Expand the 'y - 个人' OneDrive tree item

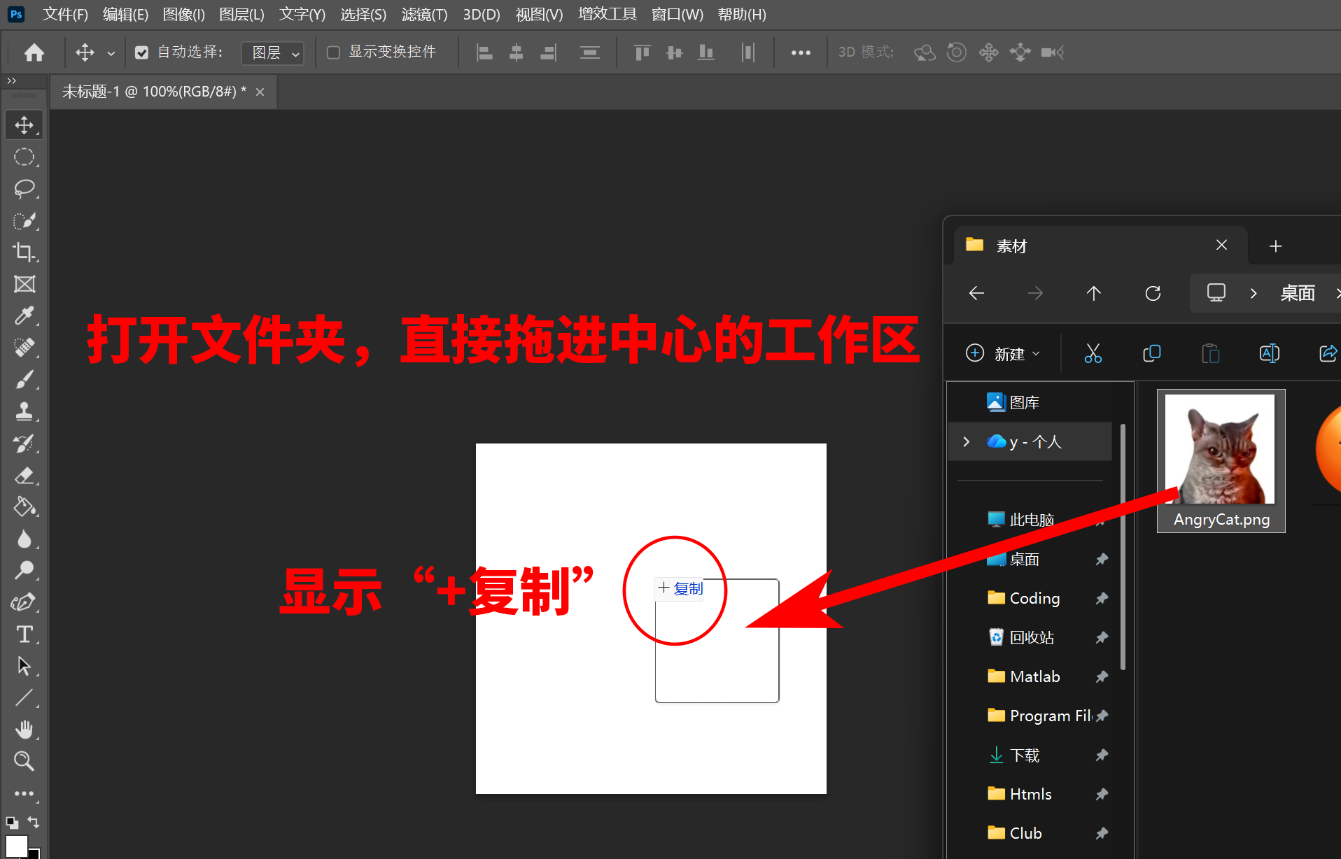point(967,441)
